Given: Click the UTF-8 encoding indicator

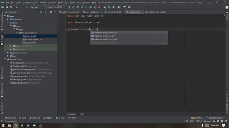Looking at the screenshot, I should pyautogui.click(x=199, y=121).
